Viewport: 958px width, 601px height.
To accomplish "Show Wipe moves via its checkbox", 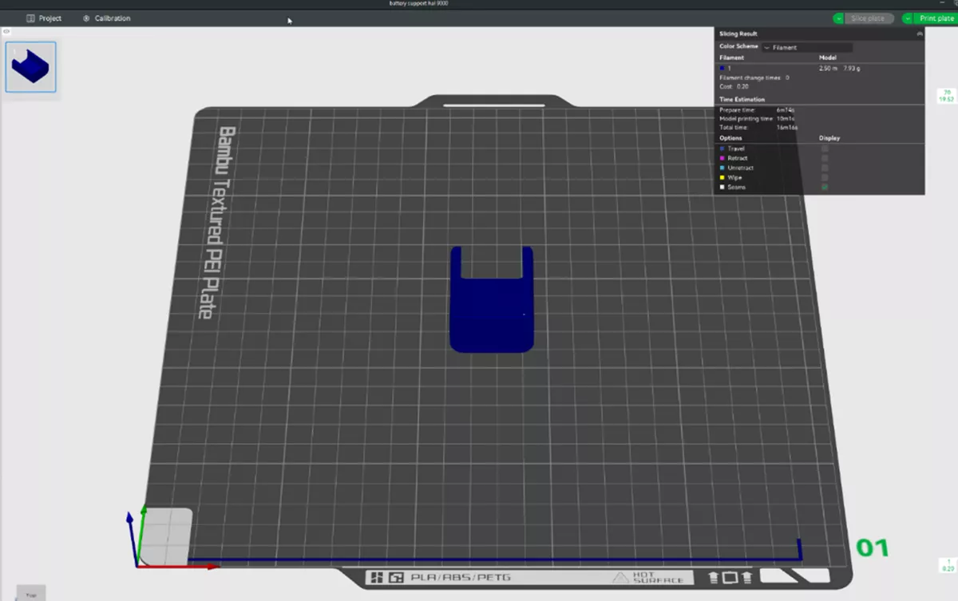I will 825,177.
